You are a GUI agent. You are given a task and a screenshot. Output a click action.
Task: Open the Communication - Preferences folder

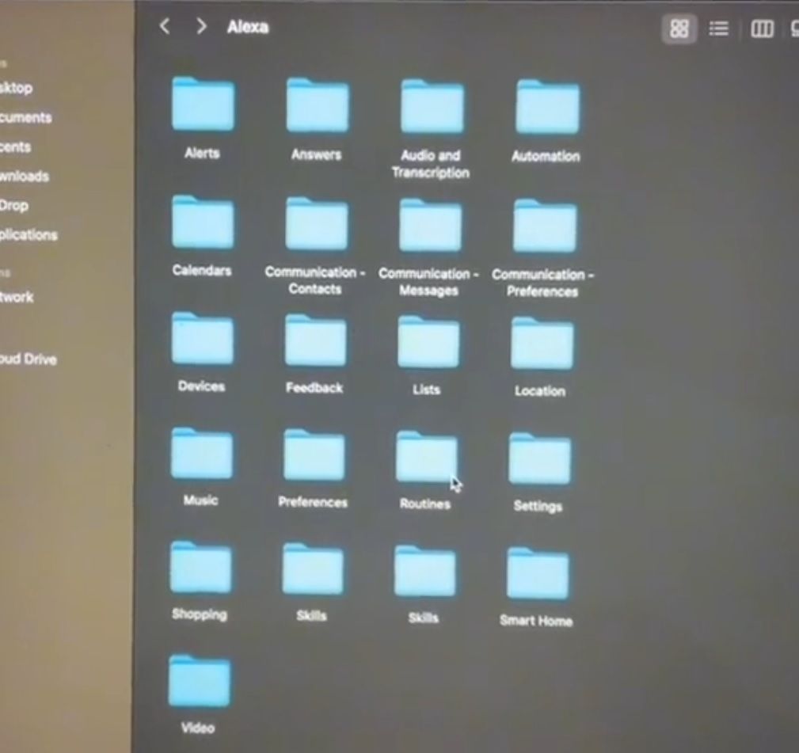(545, 226)
